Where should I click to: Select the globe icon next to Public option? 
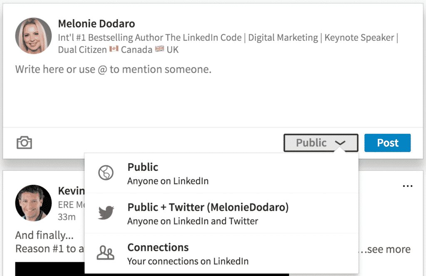point(106,173)
